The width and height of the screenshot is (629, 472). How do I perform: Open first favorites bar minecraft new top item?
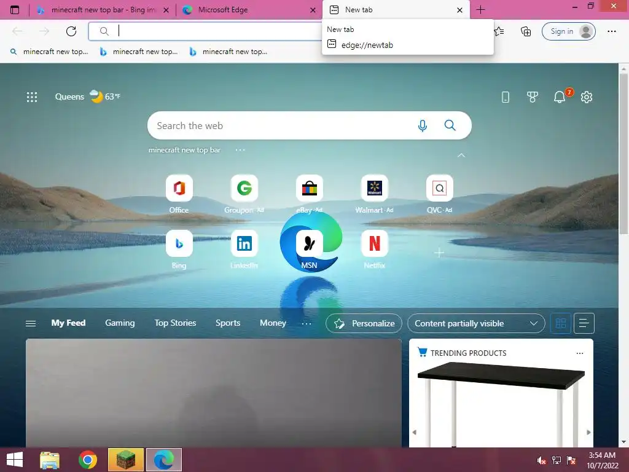point(49,52)
